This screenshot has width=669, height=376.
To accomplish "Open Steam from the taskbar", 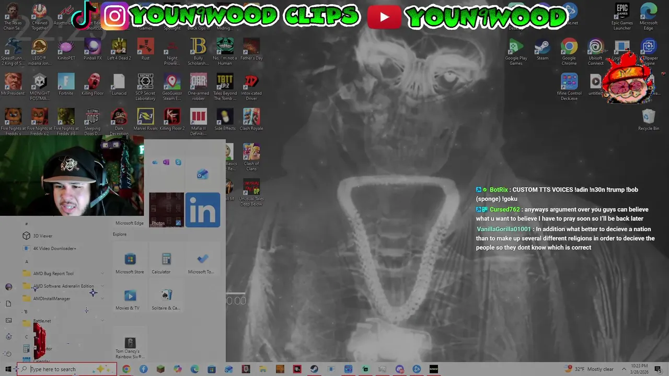I will (314, 369).
